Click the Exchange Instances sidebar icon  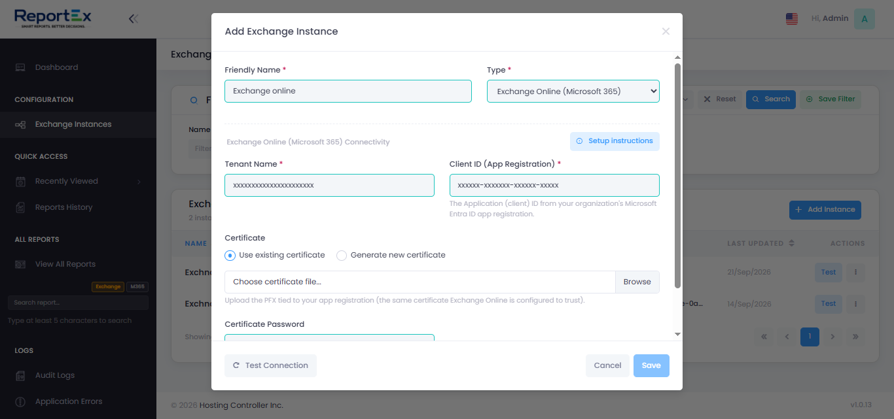click(x=20, y=124)
